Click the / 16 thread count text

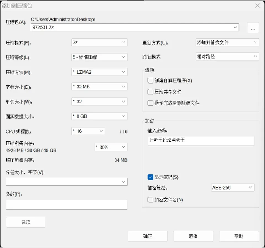(124, 131)
